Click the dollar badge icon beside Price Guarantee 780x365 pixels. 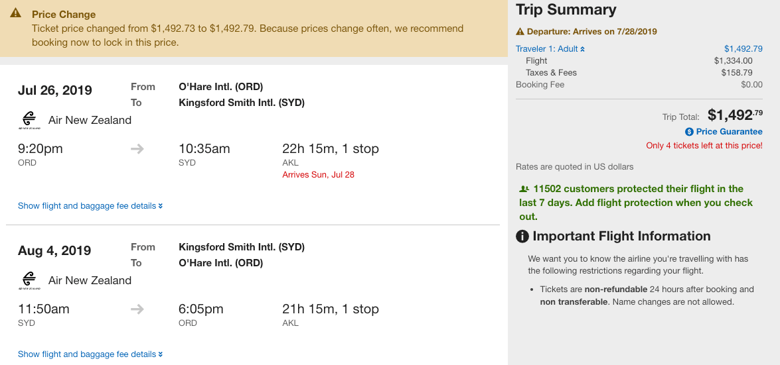tap(689, 132)
